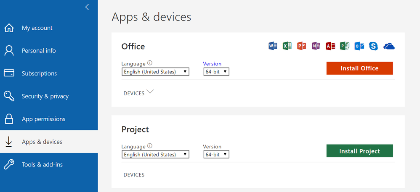
Task: Click the person icon beside Personal info
Action: click(9, 51)
